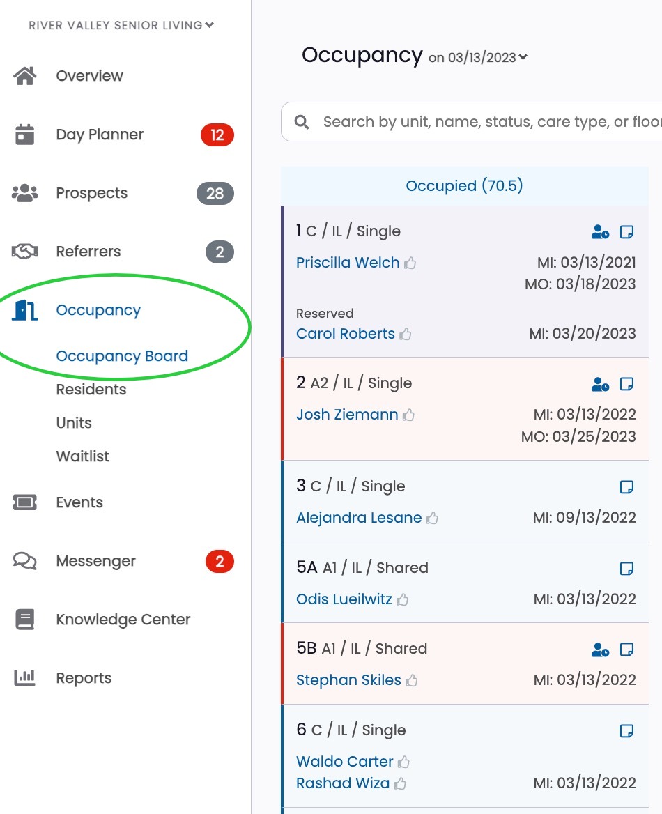Open Waldo Carter's profile
Image resolution: width=662 pixels, height=814 pixels.
click(x=344, y=762)
